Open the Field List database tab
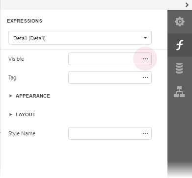 [x=180, y=68]
